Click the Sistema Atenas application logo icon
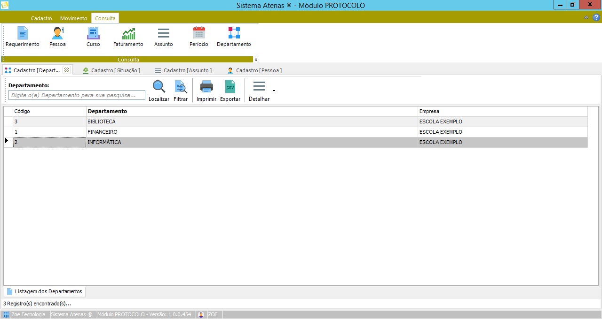The image size is (602, 319). [5, 5]
